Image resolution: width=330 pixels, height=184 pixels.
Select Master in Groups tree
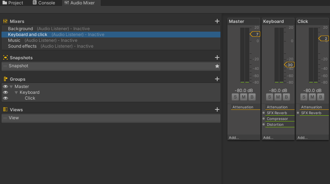(x=22, y=87)
